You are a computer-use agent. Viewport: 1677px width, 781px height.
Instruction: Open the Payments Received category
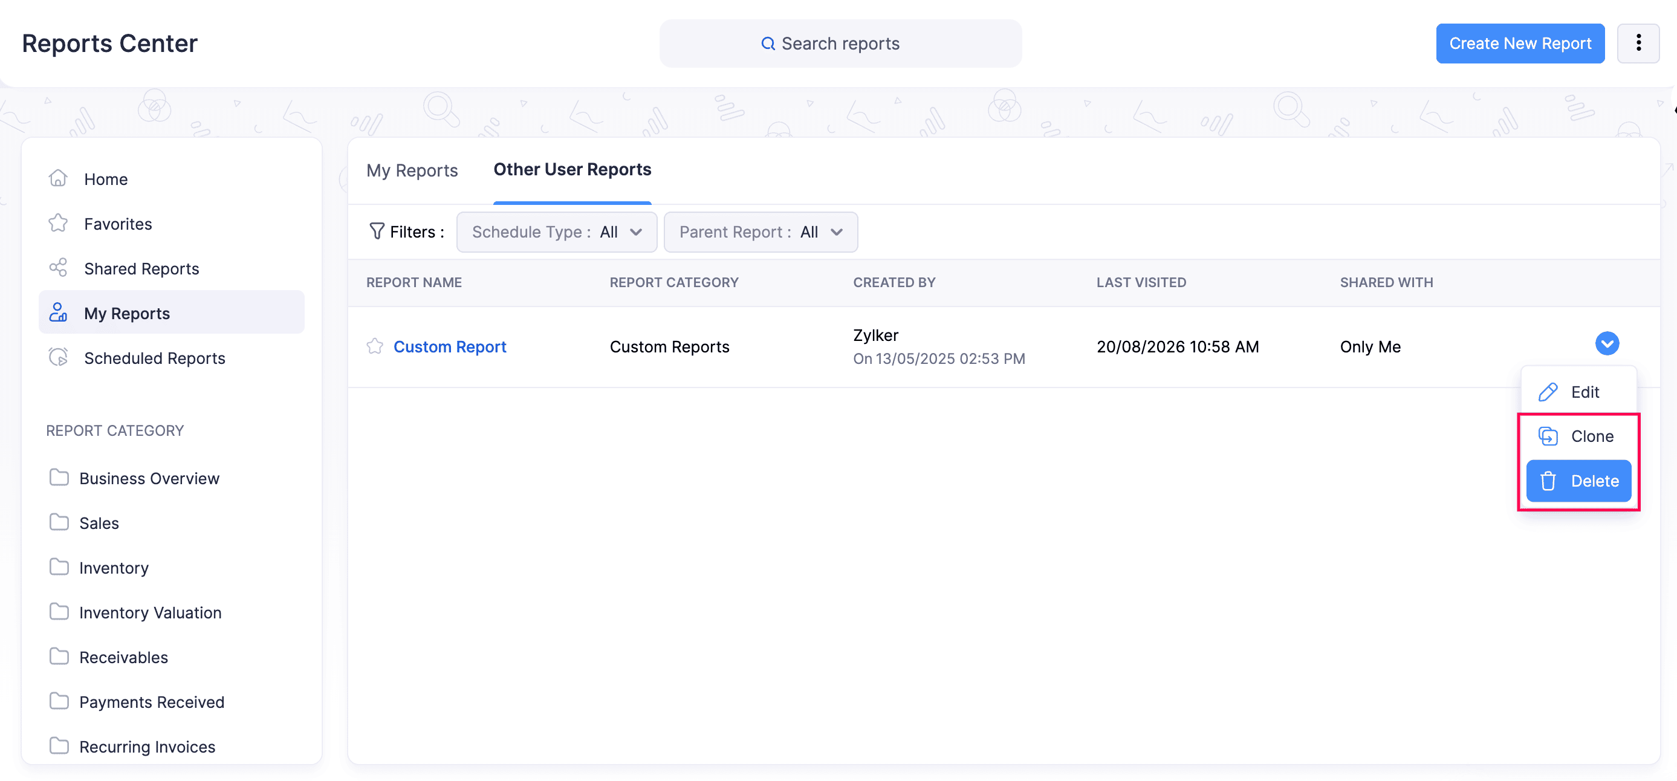(x=152, y=702)
